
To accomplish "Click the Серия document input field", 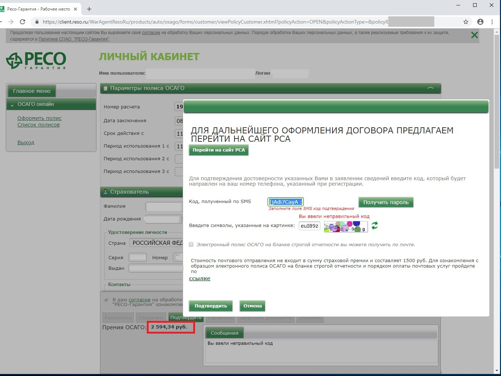I will point(138,257).
